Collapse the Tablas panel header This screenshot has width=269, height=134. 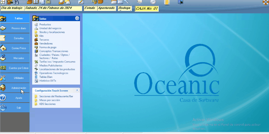tap(77, 18)
